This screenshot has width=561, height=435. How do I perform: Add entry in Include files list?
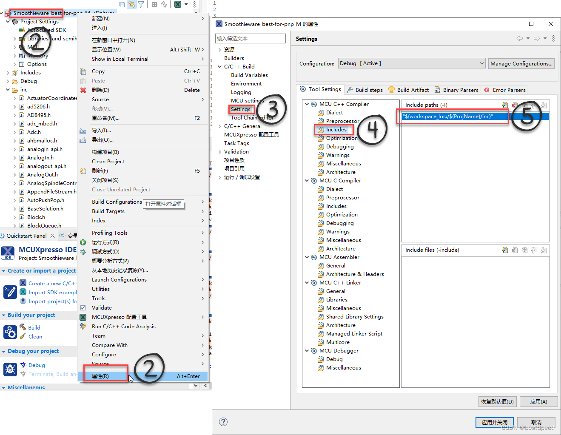point(505,250)
